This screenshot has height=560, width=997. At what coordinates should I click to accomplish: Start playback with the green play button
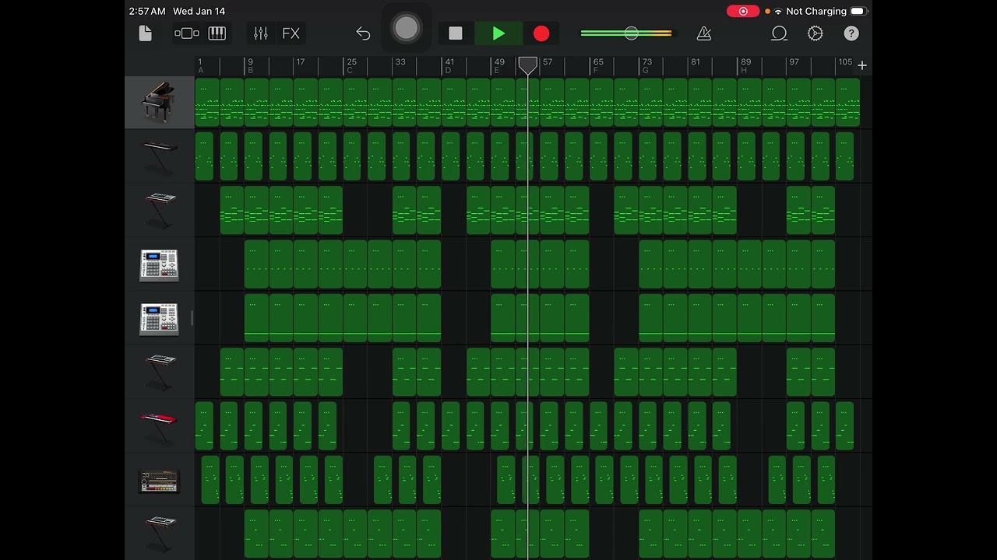pos(499,33)
